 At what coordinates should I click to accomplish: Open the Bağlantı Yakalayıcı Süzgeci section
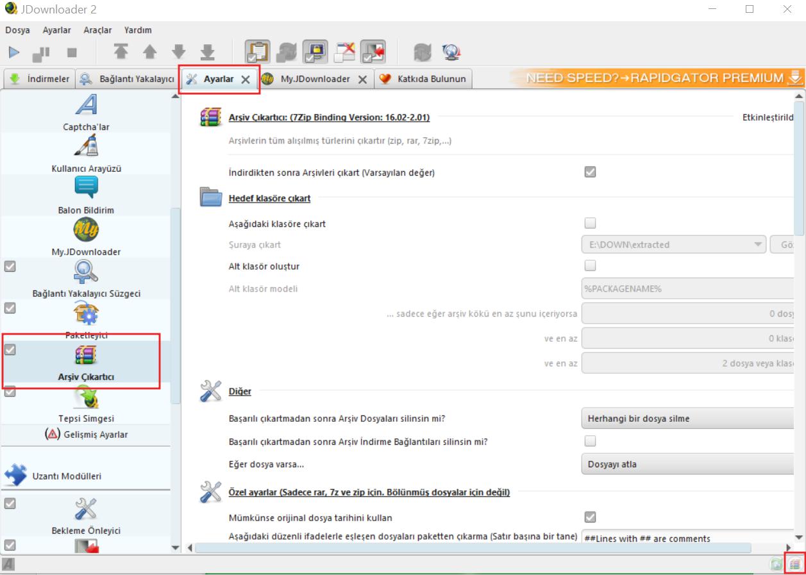86,279
